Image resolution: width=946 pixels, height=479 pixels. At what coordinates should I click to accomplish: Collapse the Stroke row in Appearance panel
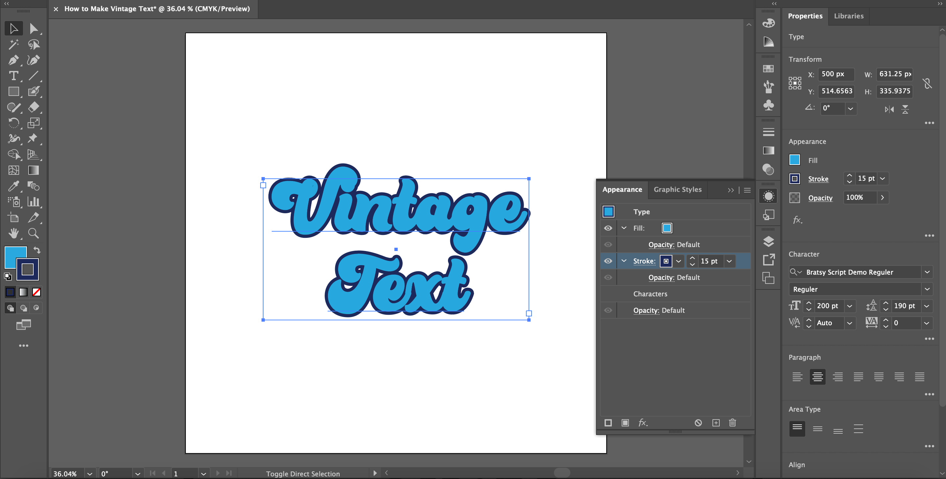click(624, 261)
